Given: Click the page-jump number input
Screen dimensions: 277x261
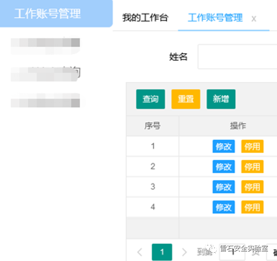Looking at the screenshot, I should pos(232,252).
